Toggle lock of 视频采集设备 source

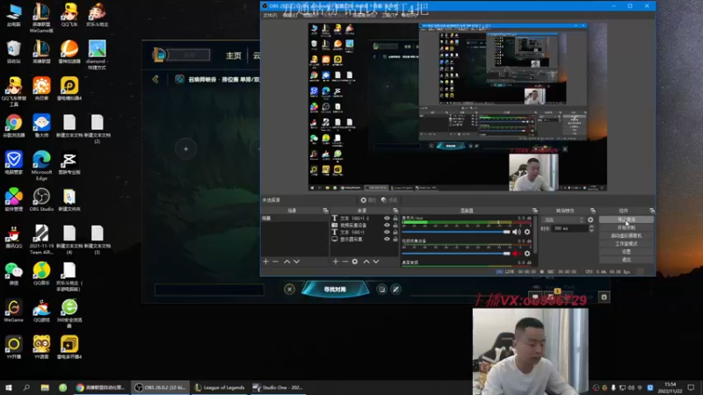coord(395,226)
